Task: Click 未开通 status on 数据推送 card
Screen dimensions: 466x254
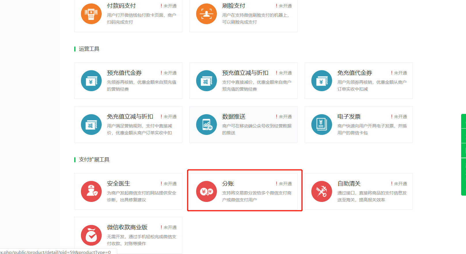Action: click(x=284, y=117)
